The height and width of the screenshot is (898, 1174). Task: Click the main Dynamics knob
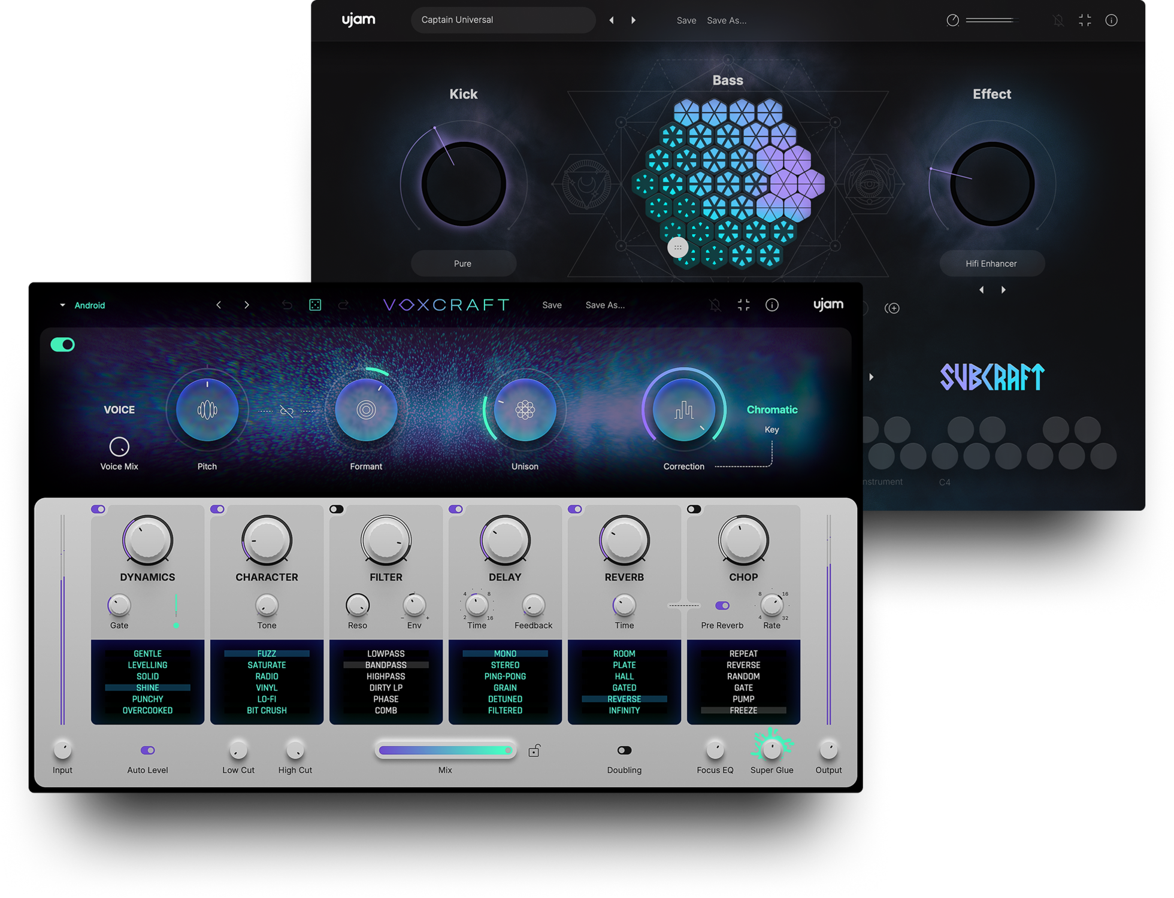coord(147,541)
